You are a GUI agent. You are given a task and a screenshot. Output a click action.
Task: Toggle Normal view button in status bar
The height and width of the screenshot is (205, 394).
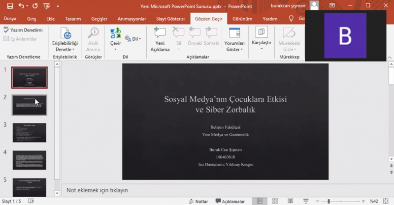pos(260,201)
